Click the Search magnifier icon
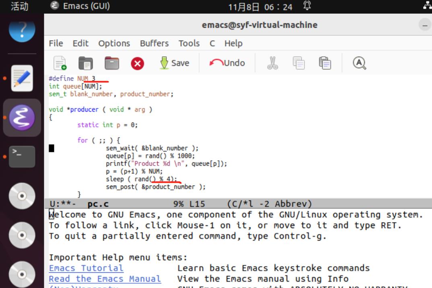Viewport: 432px width, 288px height. point(359,63)
